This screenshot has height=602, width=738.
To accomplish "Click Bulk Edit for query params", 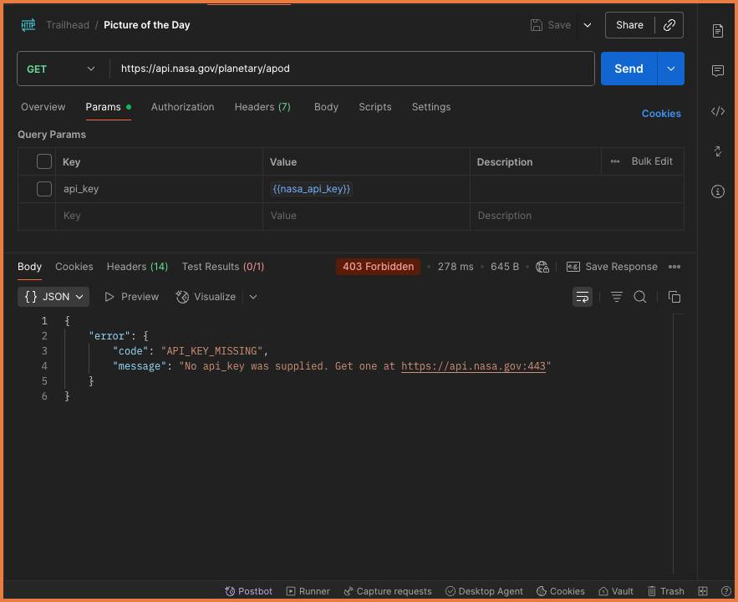I will tap(652, 161).
